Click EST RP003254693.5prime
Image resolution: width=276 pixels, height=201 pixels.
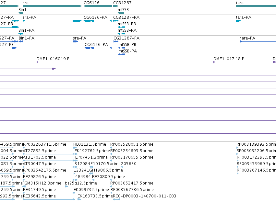pyautogui.click(x=132, y=151)
